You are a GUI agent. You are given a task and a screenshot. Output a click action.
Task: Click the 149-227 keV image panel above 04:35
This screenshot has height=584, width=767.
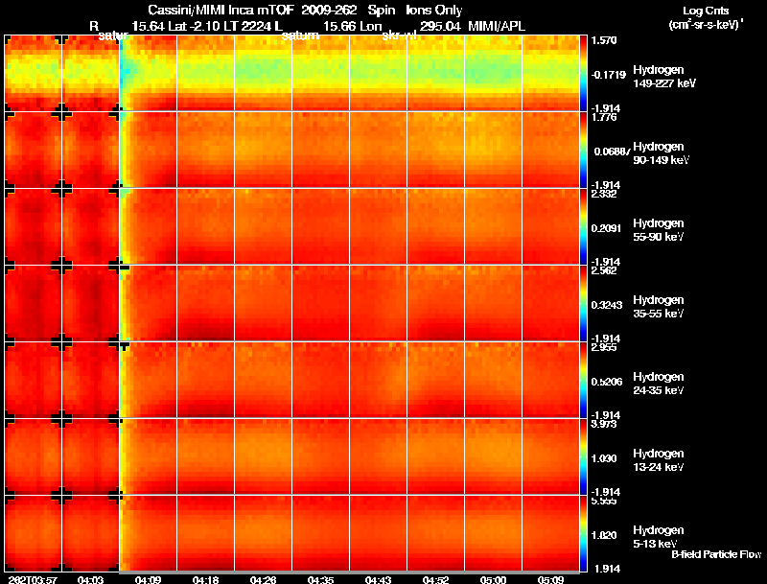pos(320,73)
